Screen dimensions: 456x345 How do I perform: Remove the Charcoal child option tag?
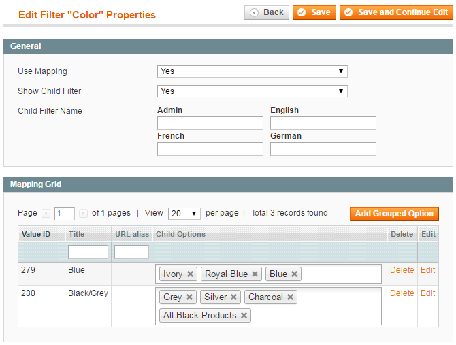(x=291, y=297)
